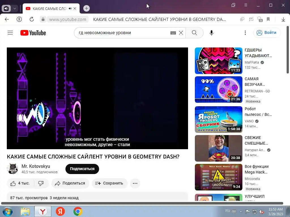
Task: Open the САМАЯ ВЕЗУЧАЯ video title
Action: [255, 82]
